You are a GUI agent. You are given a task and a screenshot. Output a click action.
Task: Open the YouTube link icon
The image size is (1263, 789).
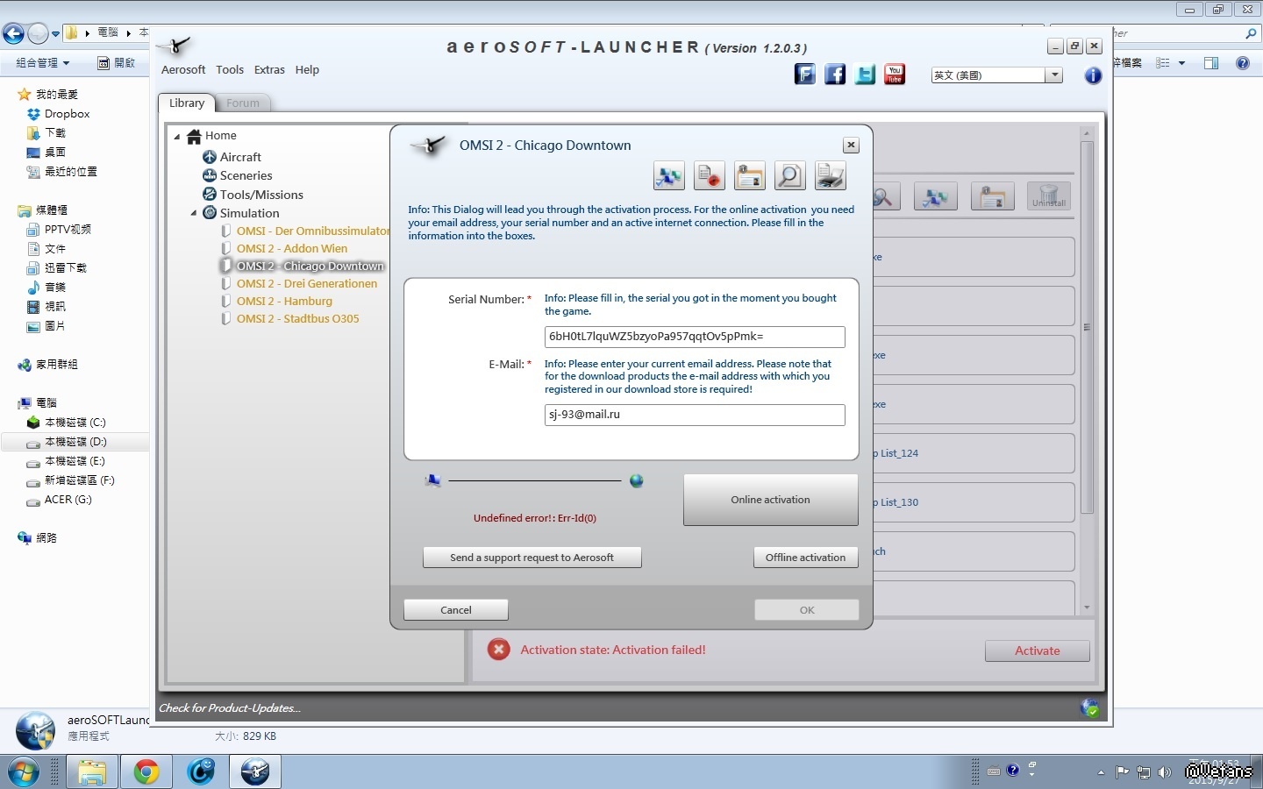895,75
